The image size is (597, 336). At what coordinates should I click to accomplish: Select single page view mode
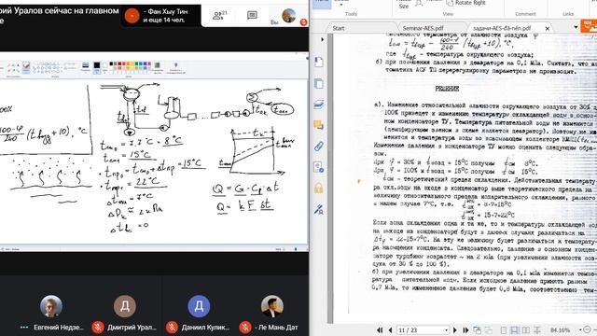pos(504,329)
